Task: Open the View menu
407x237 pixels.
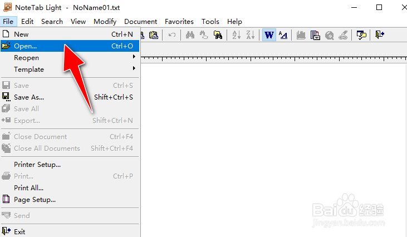Action: click(78, 22)
